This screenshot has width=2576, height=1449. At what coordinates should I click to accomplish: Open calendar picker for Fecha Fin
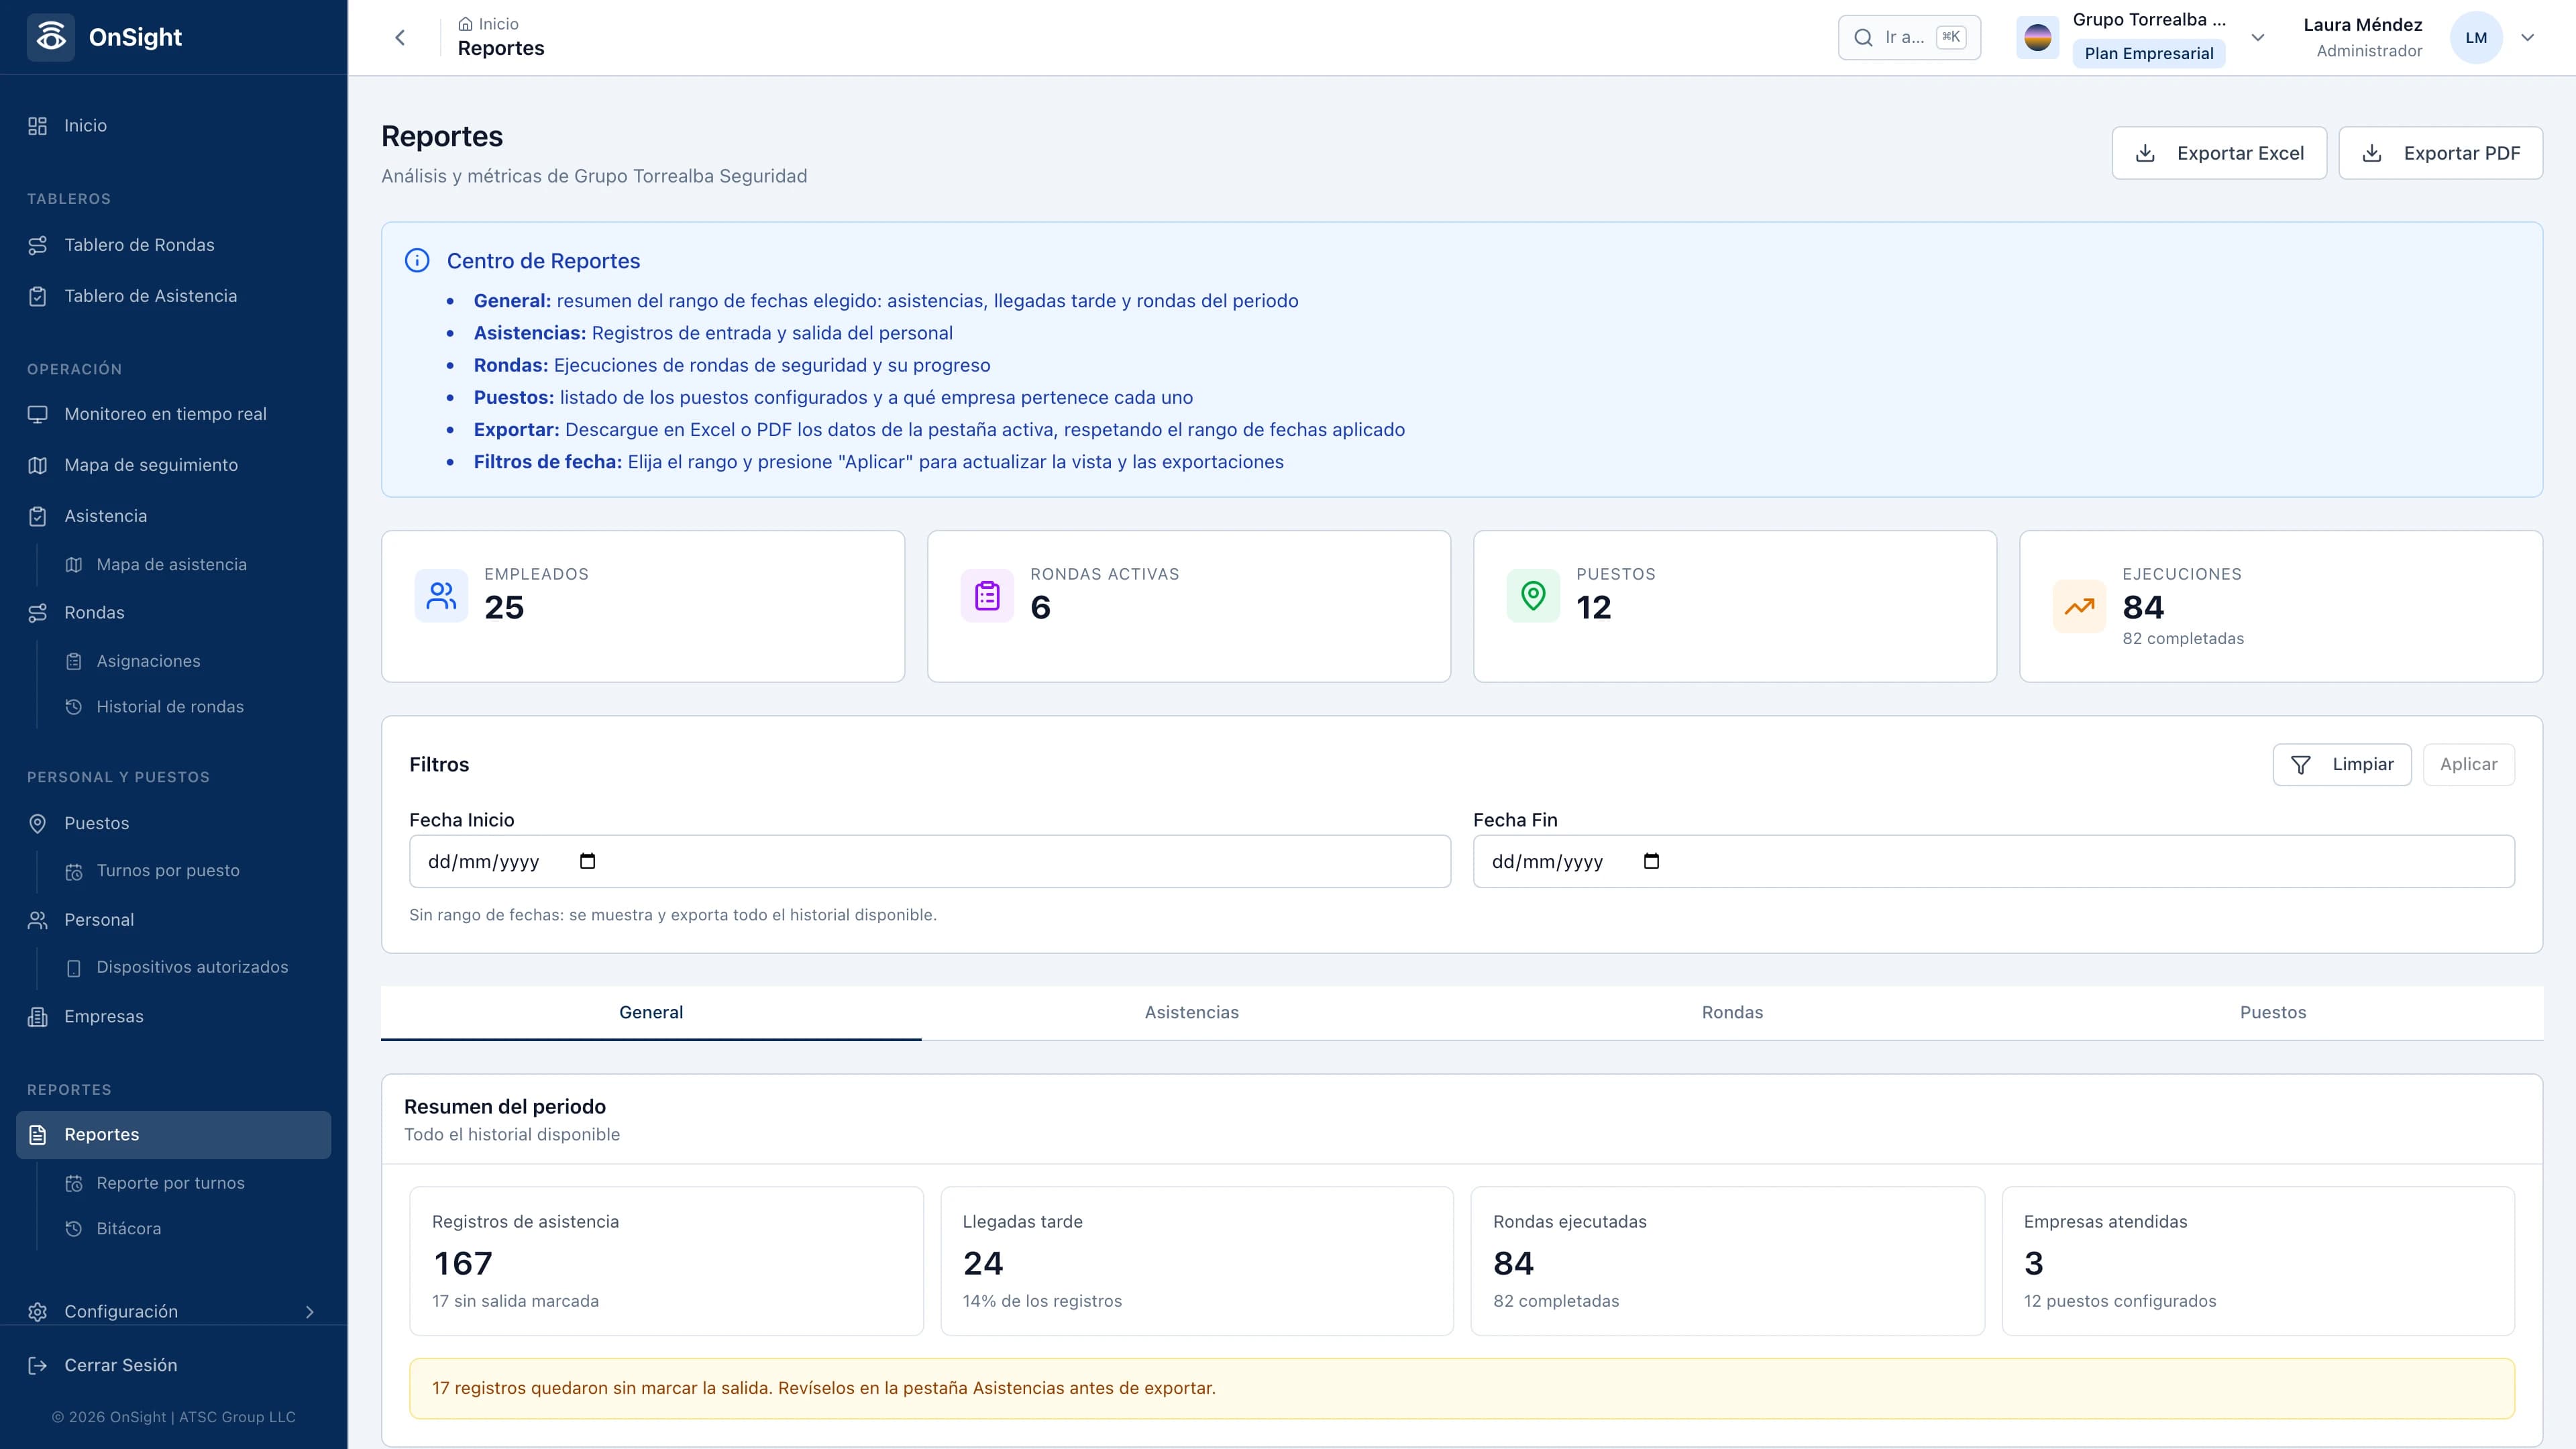pos(1652,861)
